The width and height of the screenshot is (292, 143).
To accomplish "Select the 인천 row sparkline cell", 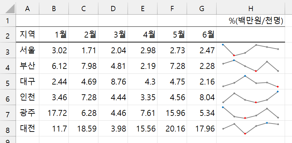I will [251, 97].
